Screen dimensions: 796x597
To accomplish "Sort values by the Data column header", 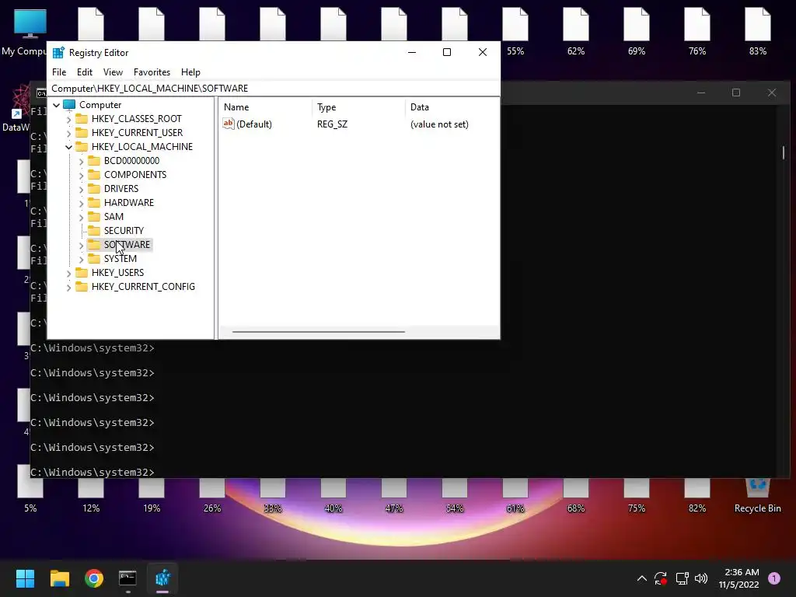I will (452, 107).
